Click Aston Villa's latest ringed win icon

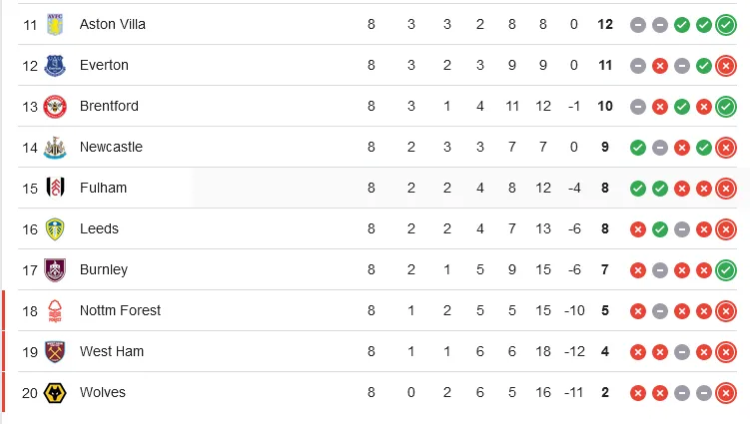[x=726, y=24]
